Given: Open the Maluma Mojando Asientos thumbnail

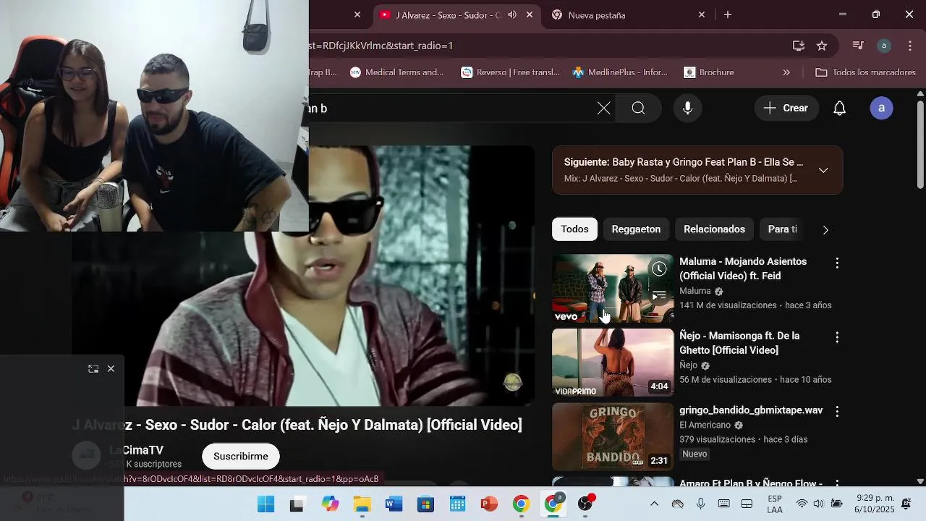Looking at the screenshot, I should pyautogui.click(x=613, y=288).
